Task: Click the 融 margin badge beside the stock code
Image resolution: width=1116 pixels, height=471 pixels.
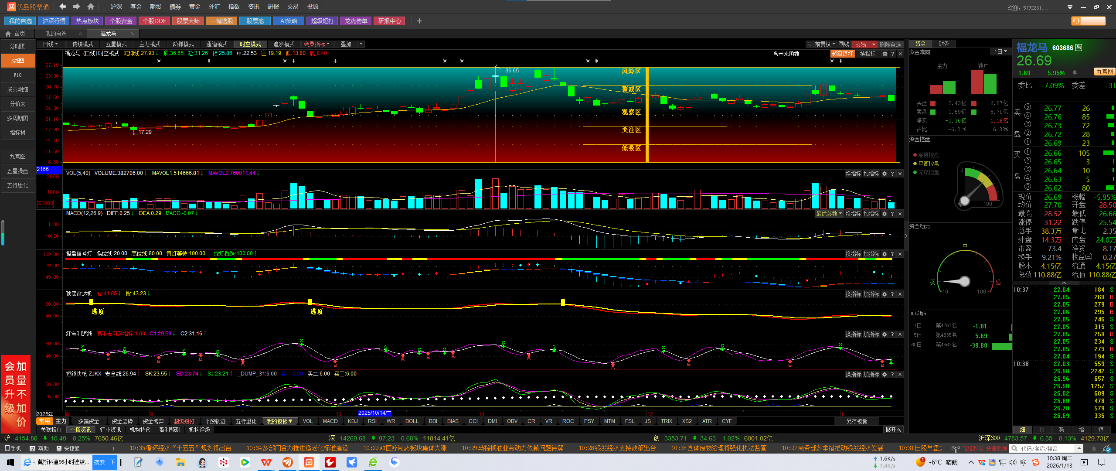Action: pos(1079,48)
